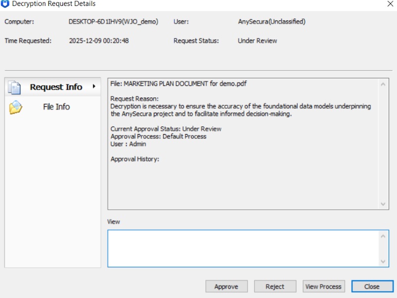
Task: Click the details pane up scroll arrow
Action: coord(383,84)
